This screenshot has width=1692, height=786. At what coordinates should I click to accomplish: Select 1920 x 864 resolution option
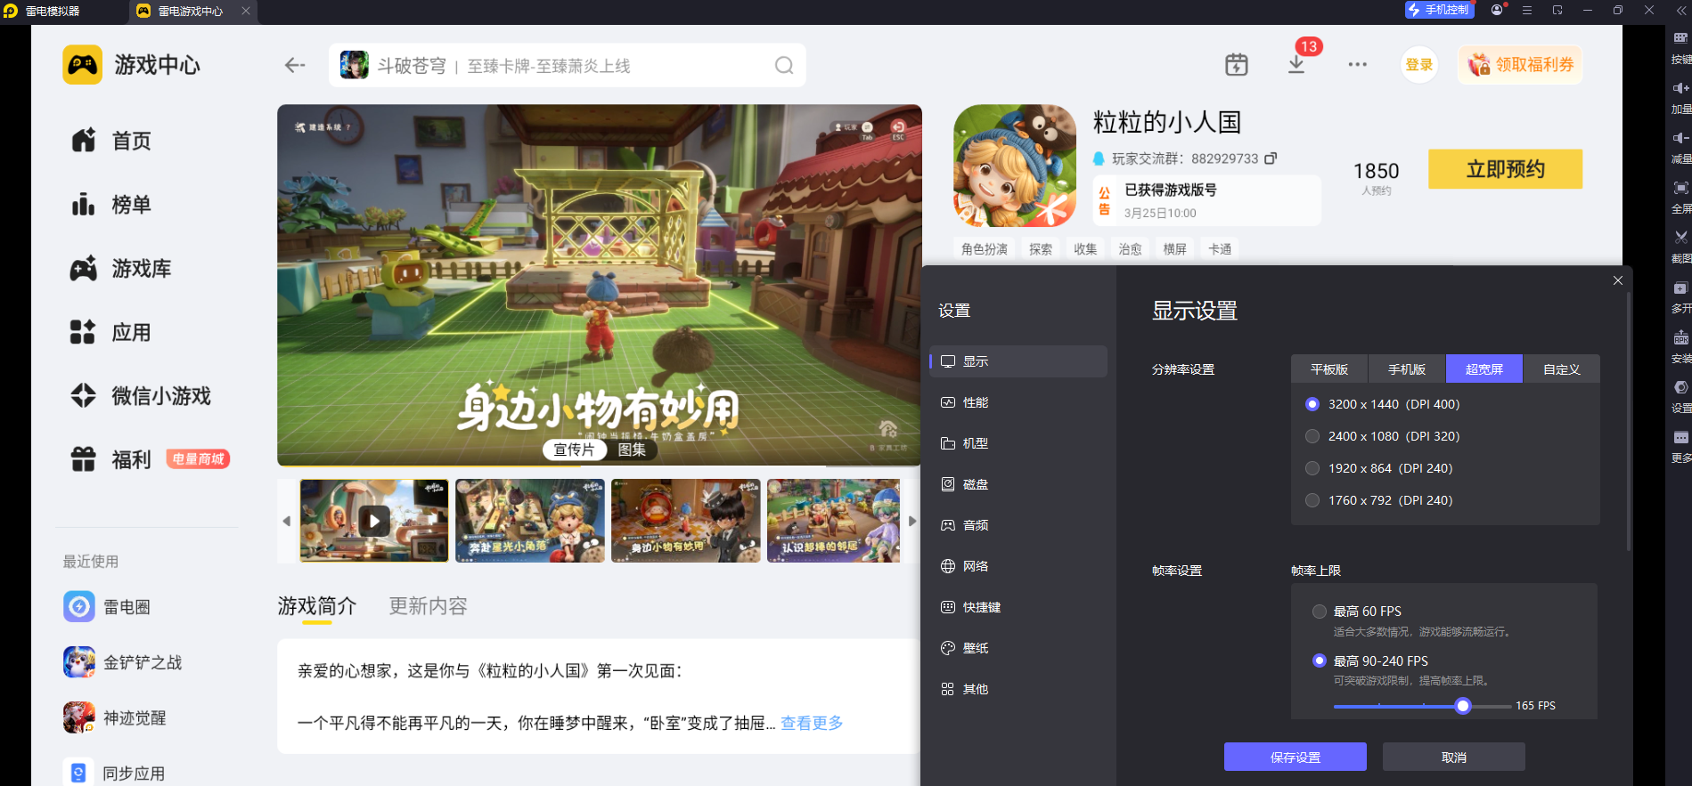(x=1312, y=468)
